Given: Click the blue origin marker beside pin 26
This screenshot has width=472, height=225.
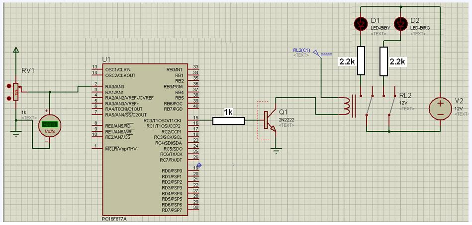Looking at the screenshot, I should 198,165.
